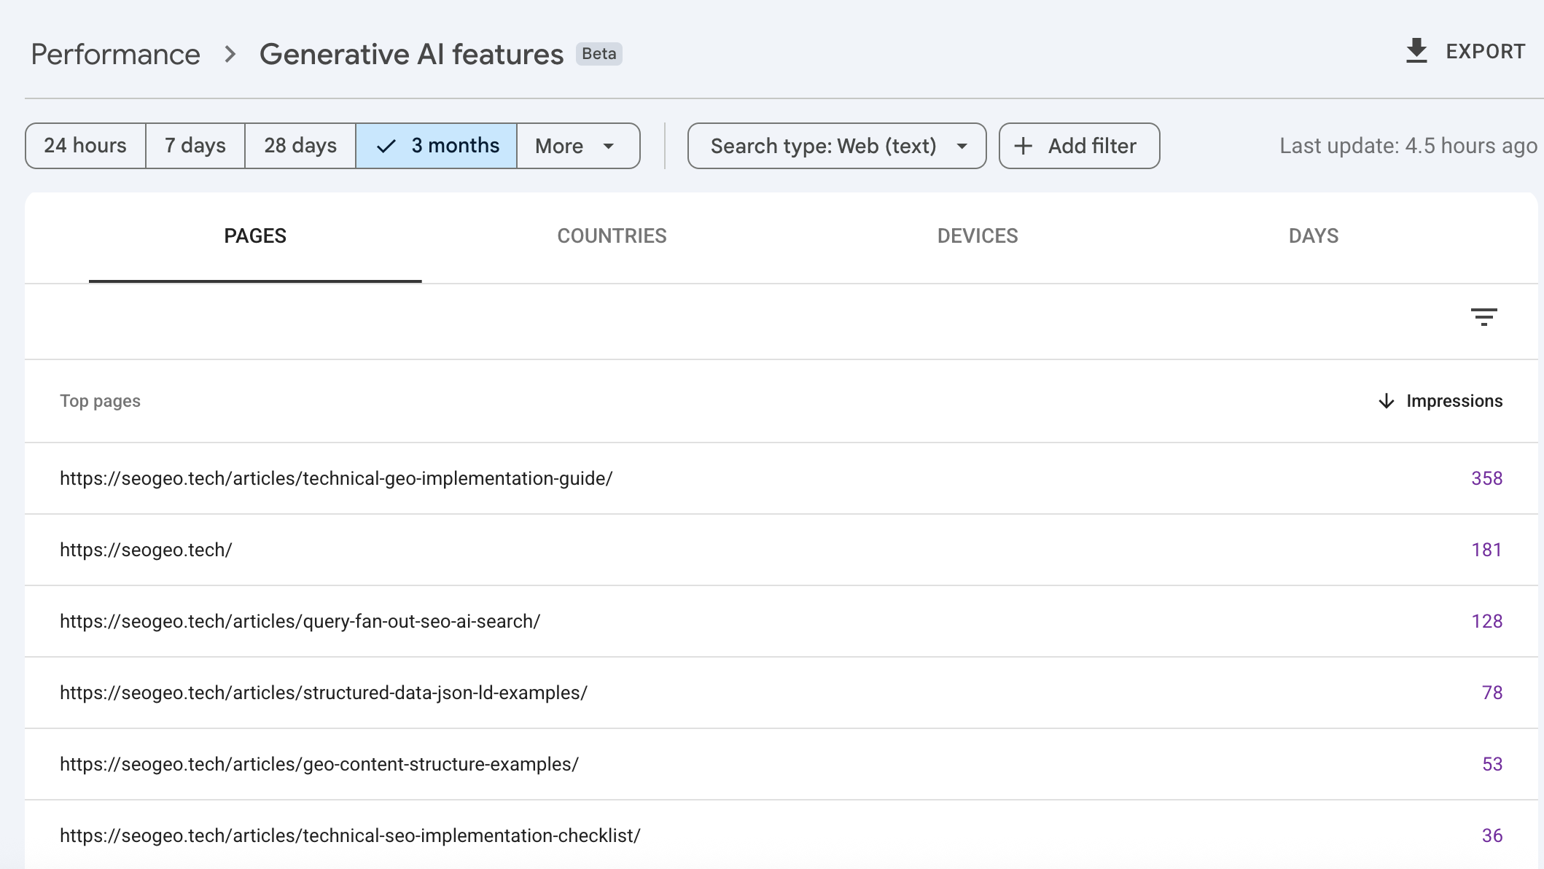
Task: Click the Add filter button
Action: [x=1079, y=146]
